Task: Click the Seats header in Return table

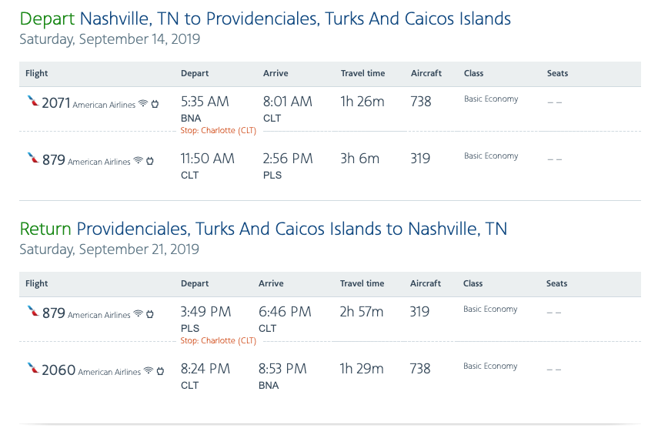Action: pyautogui.click(x=557, y=284)
